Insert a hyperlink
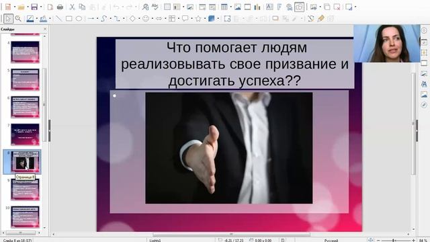This screenshot has width=430, height=242. (x=289, y=7)
